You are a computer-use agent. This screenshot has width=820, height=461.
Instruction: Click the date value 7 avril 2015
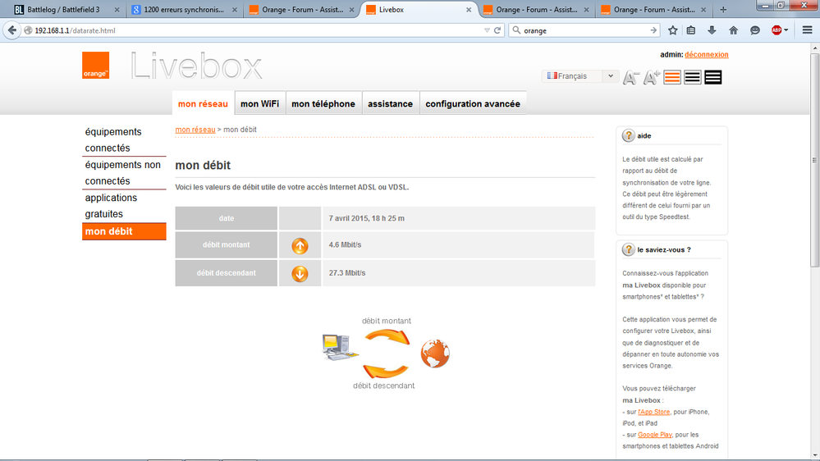[367, 218]
